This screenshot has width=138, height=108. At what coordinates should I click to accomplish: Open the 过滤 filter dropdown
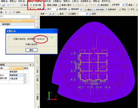coord(17,12)
